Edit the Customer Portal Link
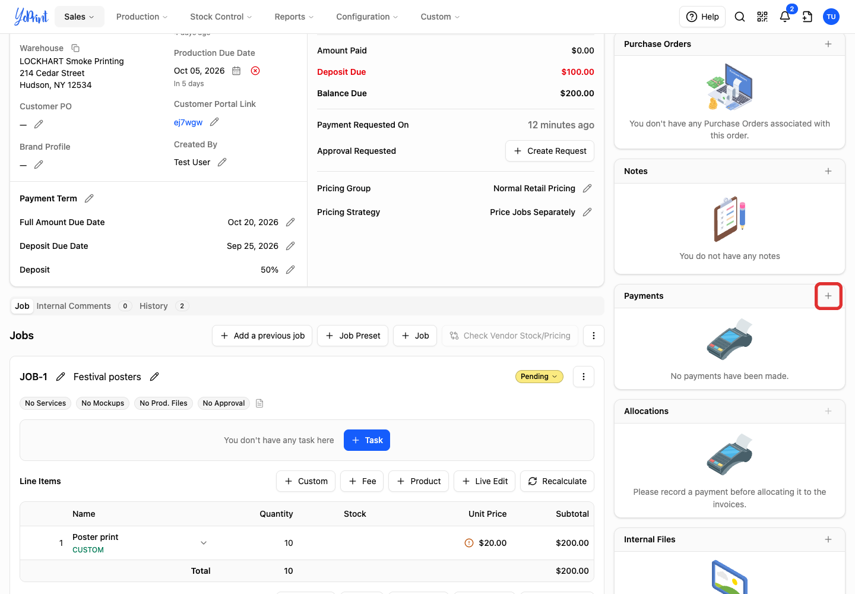The width and height of the screenshot is (855, 594). (x=214, y=122)
